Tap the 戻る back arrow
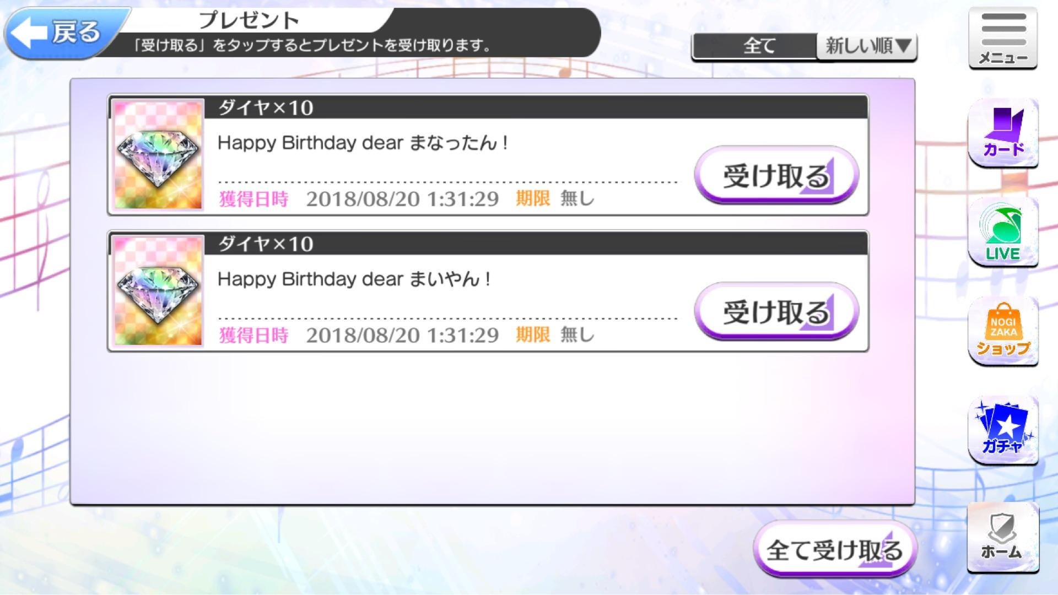 click(60, 32)
